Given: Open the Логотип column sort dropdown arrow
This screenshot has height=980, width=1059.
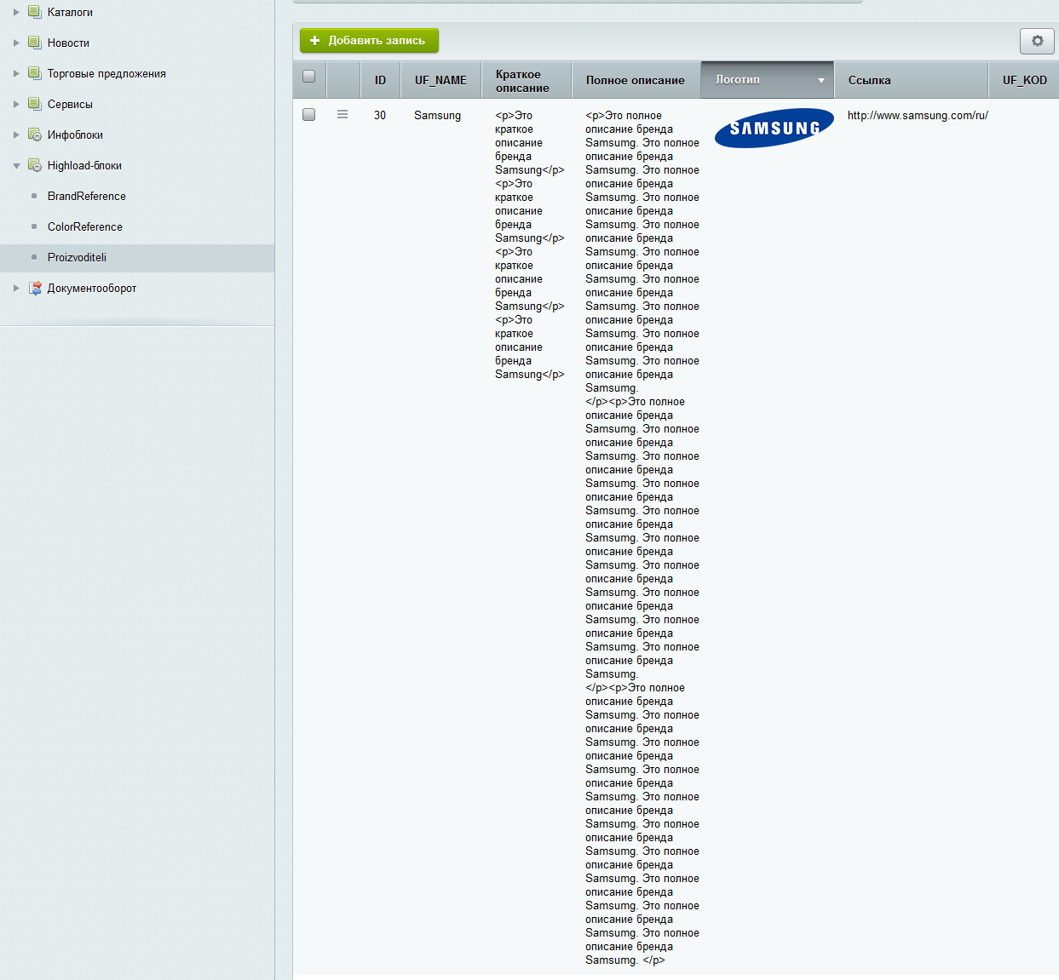Looking at the screenshot, I should click(x=820, y=81).
